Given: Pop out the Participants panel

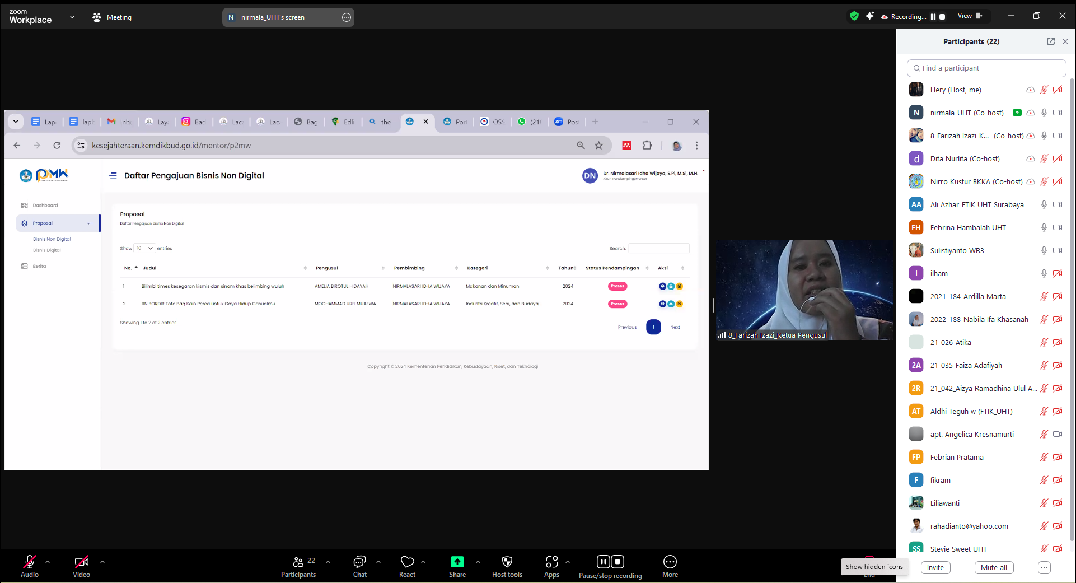Looking at the screenshot, I should [1050, 41].
